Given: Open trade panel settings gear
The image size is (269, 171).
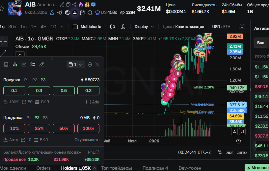Looking at the screenshot, I should coord(90,64).
